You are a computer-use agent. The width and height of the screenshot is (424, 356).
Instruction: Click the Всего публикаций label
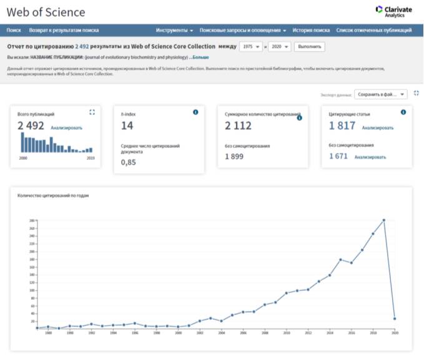[x=36, y=114]
